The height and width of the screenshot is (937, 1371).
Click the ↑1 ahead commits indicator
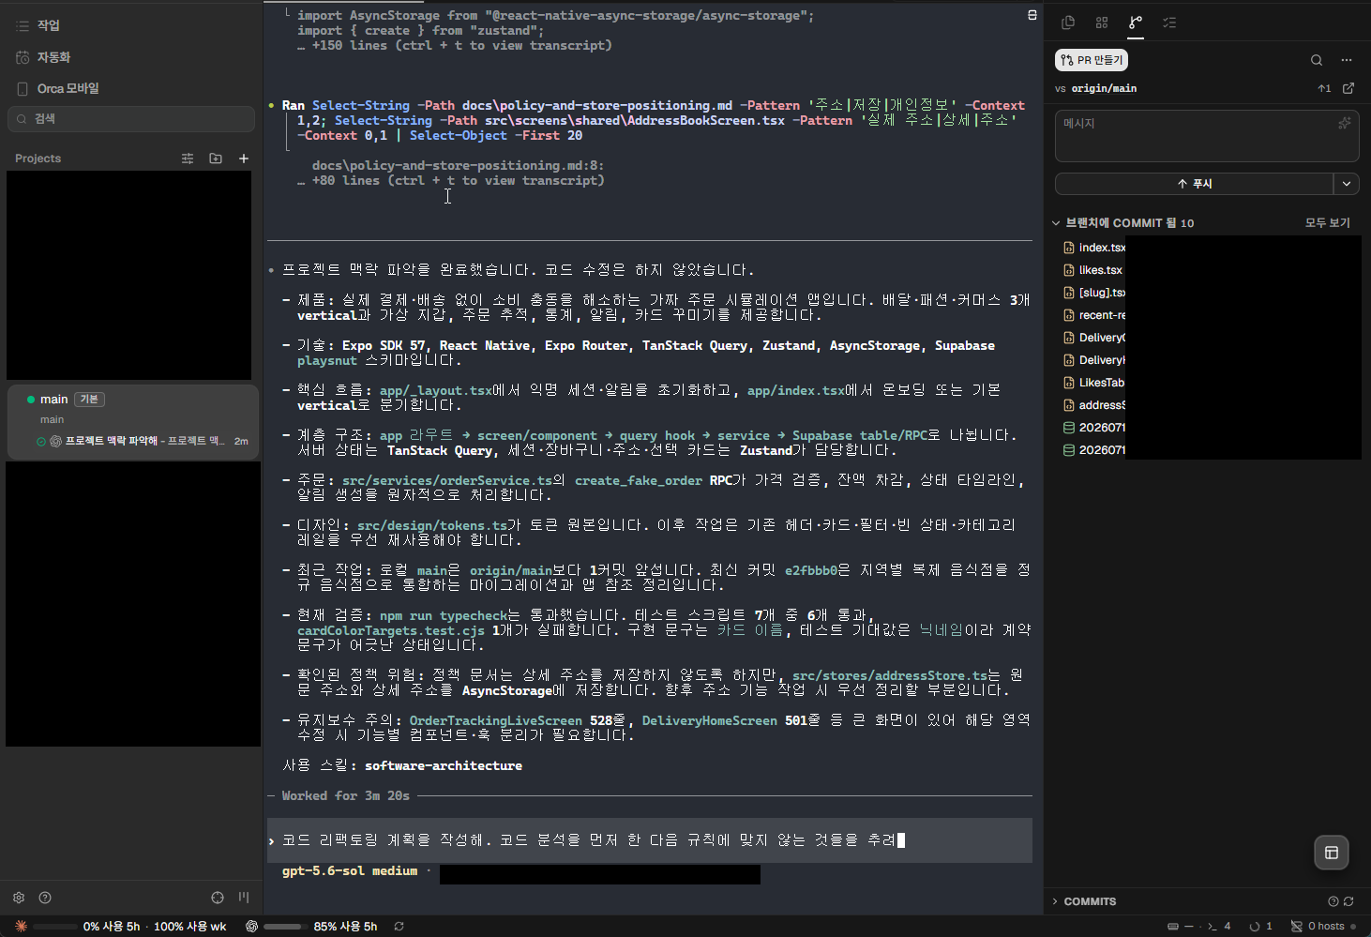[x=1324, y=88]
